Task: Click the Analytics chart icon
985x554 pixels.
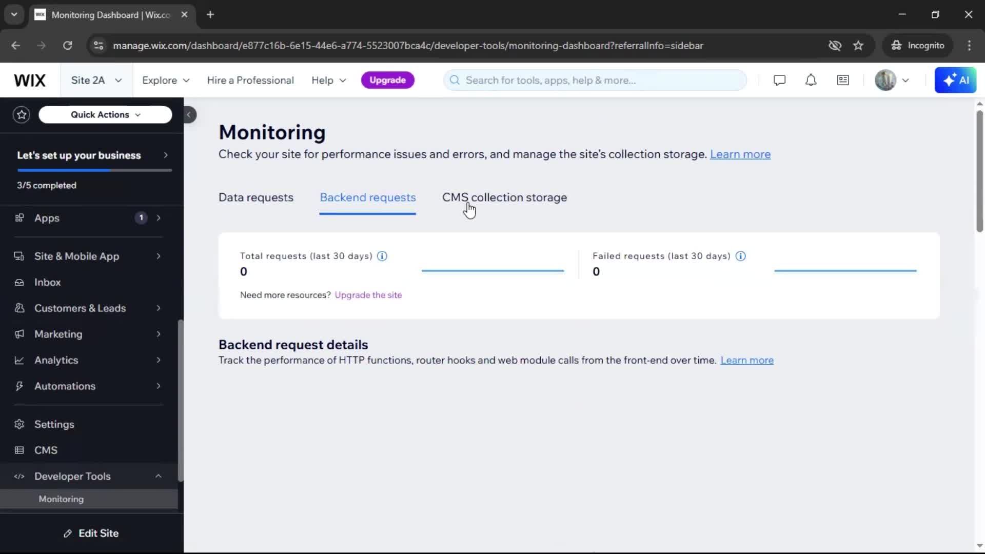Action: 19,361
